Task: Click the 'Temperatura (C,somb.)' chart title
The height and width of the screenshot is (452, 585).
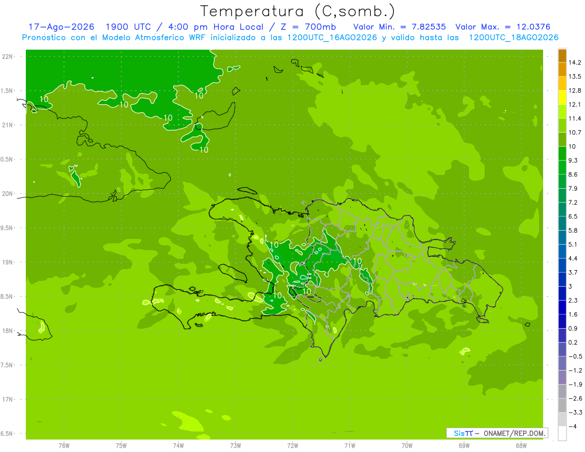Action: [297, 11]
